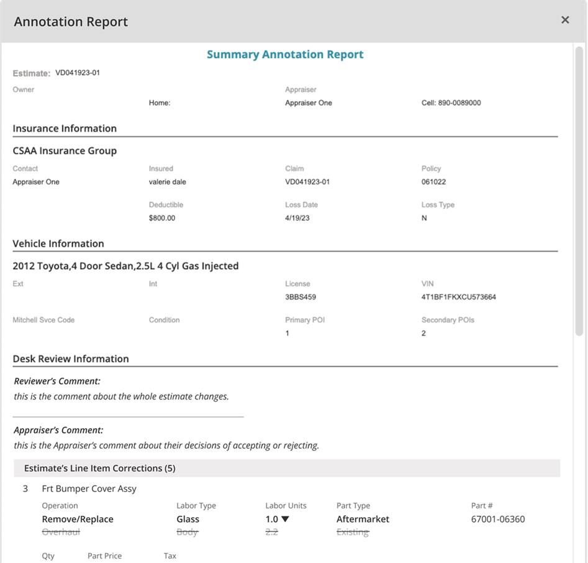The image size is (588, 563).
Task: Click the Cell: 890-0089000 phone value
Action: pyautogui.click(x=451, y=103)
